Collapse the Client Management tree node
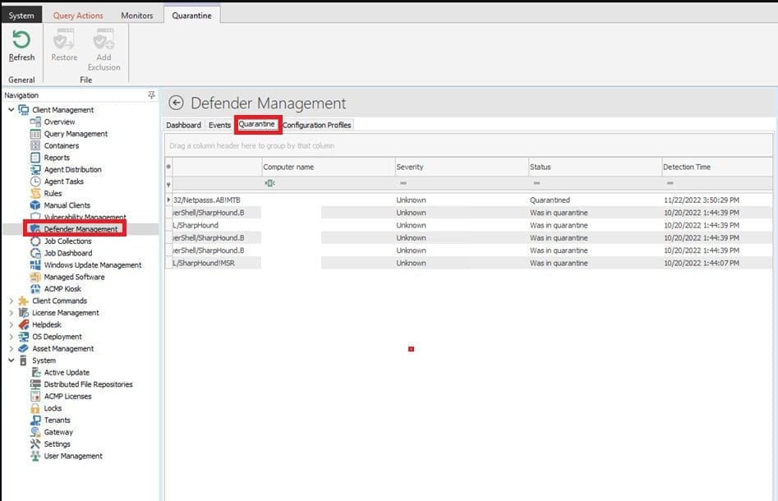The width and height of the screenshot is (778, 501). coord(11,109)
